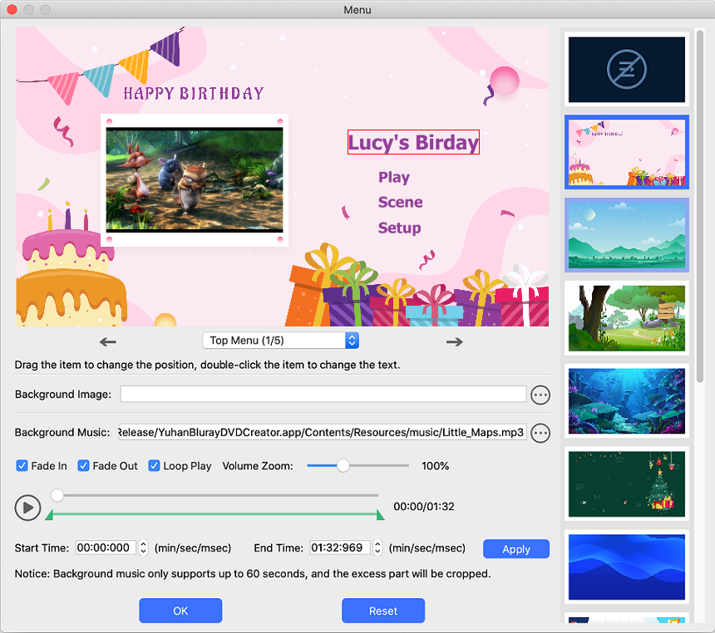This screenshot has height=633, width=715.
Task: Click into the End Time field
Action: [340, 547]
